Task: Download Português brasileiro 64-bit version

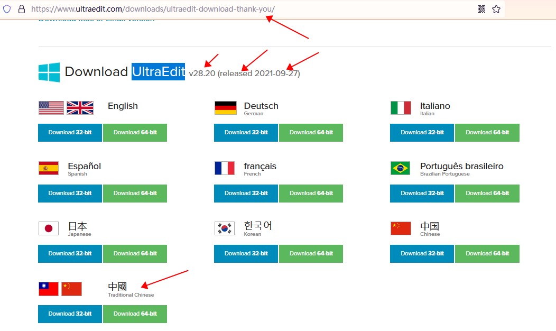Action: 487,194
